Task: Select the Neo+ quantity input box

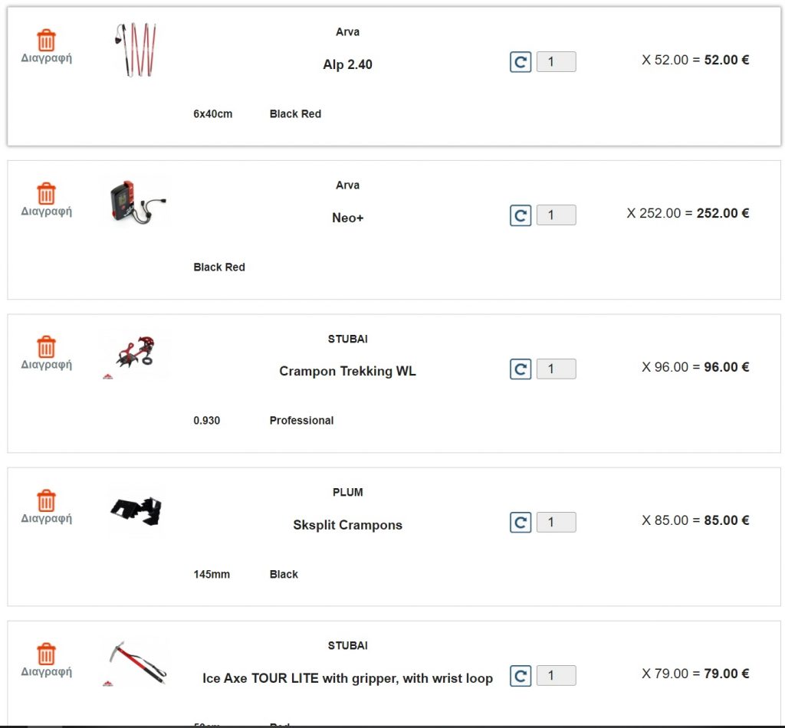Action: point(557,215)
